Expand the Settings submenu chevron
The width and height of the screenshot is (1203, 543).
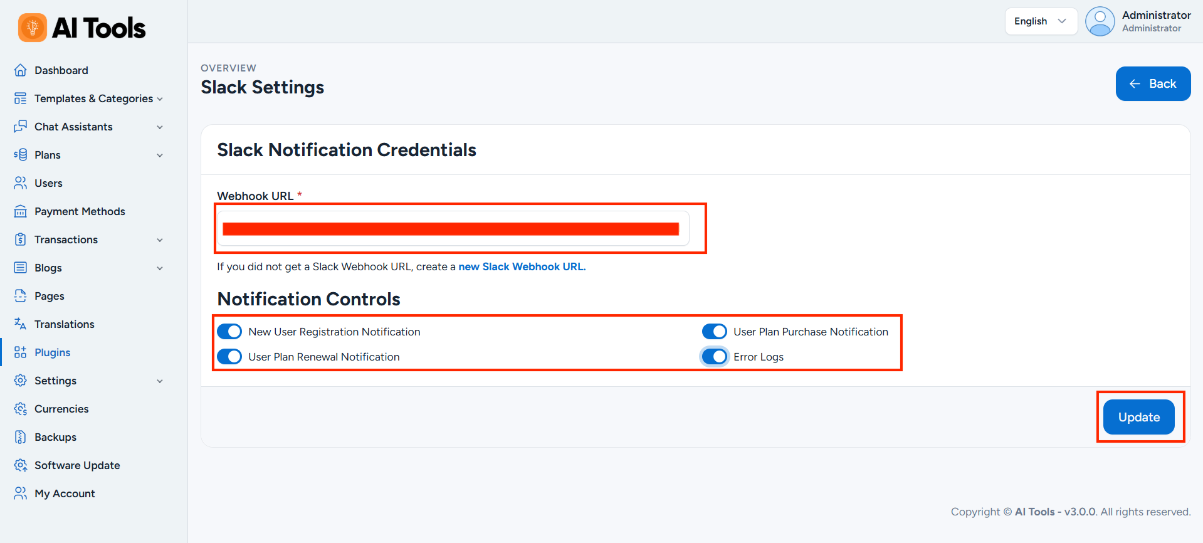click(x=160, y=381)
